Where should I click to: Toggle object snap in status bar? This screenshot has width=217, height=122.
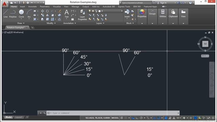159,118
